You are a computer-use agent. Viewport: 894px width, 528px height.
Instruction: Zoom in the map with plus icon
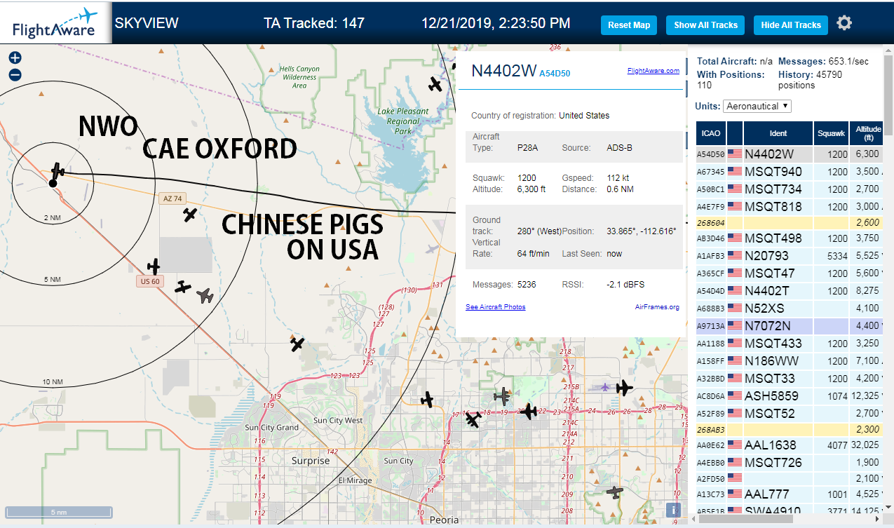click(15, 58)
